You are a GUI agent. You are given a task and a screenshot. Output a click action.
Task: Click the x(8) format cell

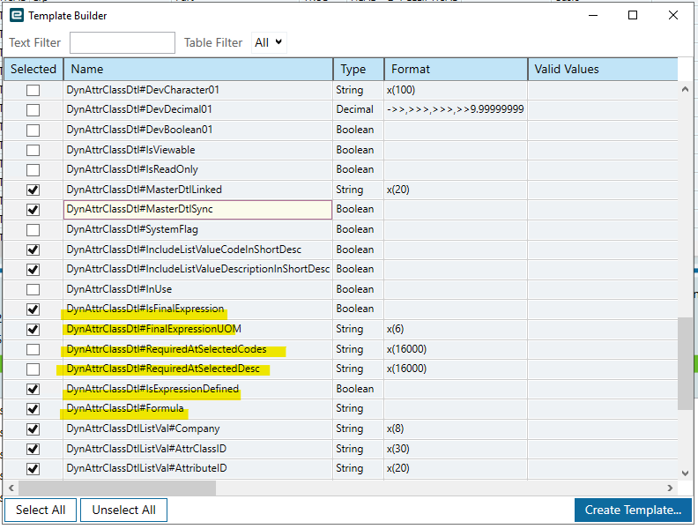click(456, 428)
